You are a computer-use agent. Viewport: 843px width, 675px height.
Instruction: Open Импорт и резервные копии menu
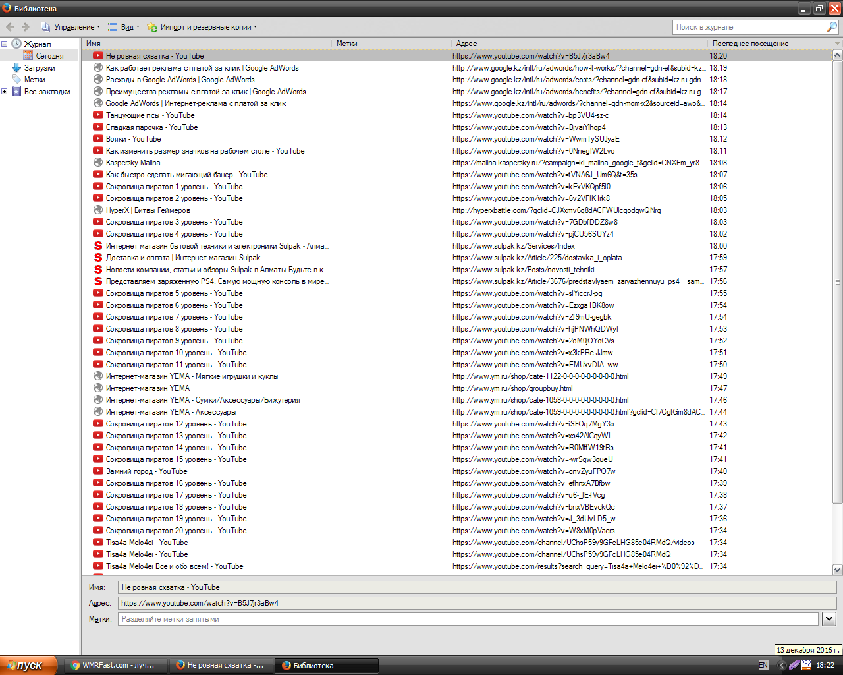click(x=202, y=27)
